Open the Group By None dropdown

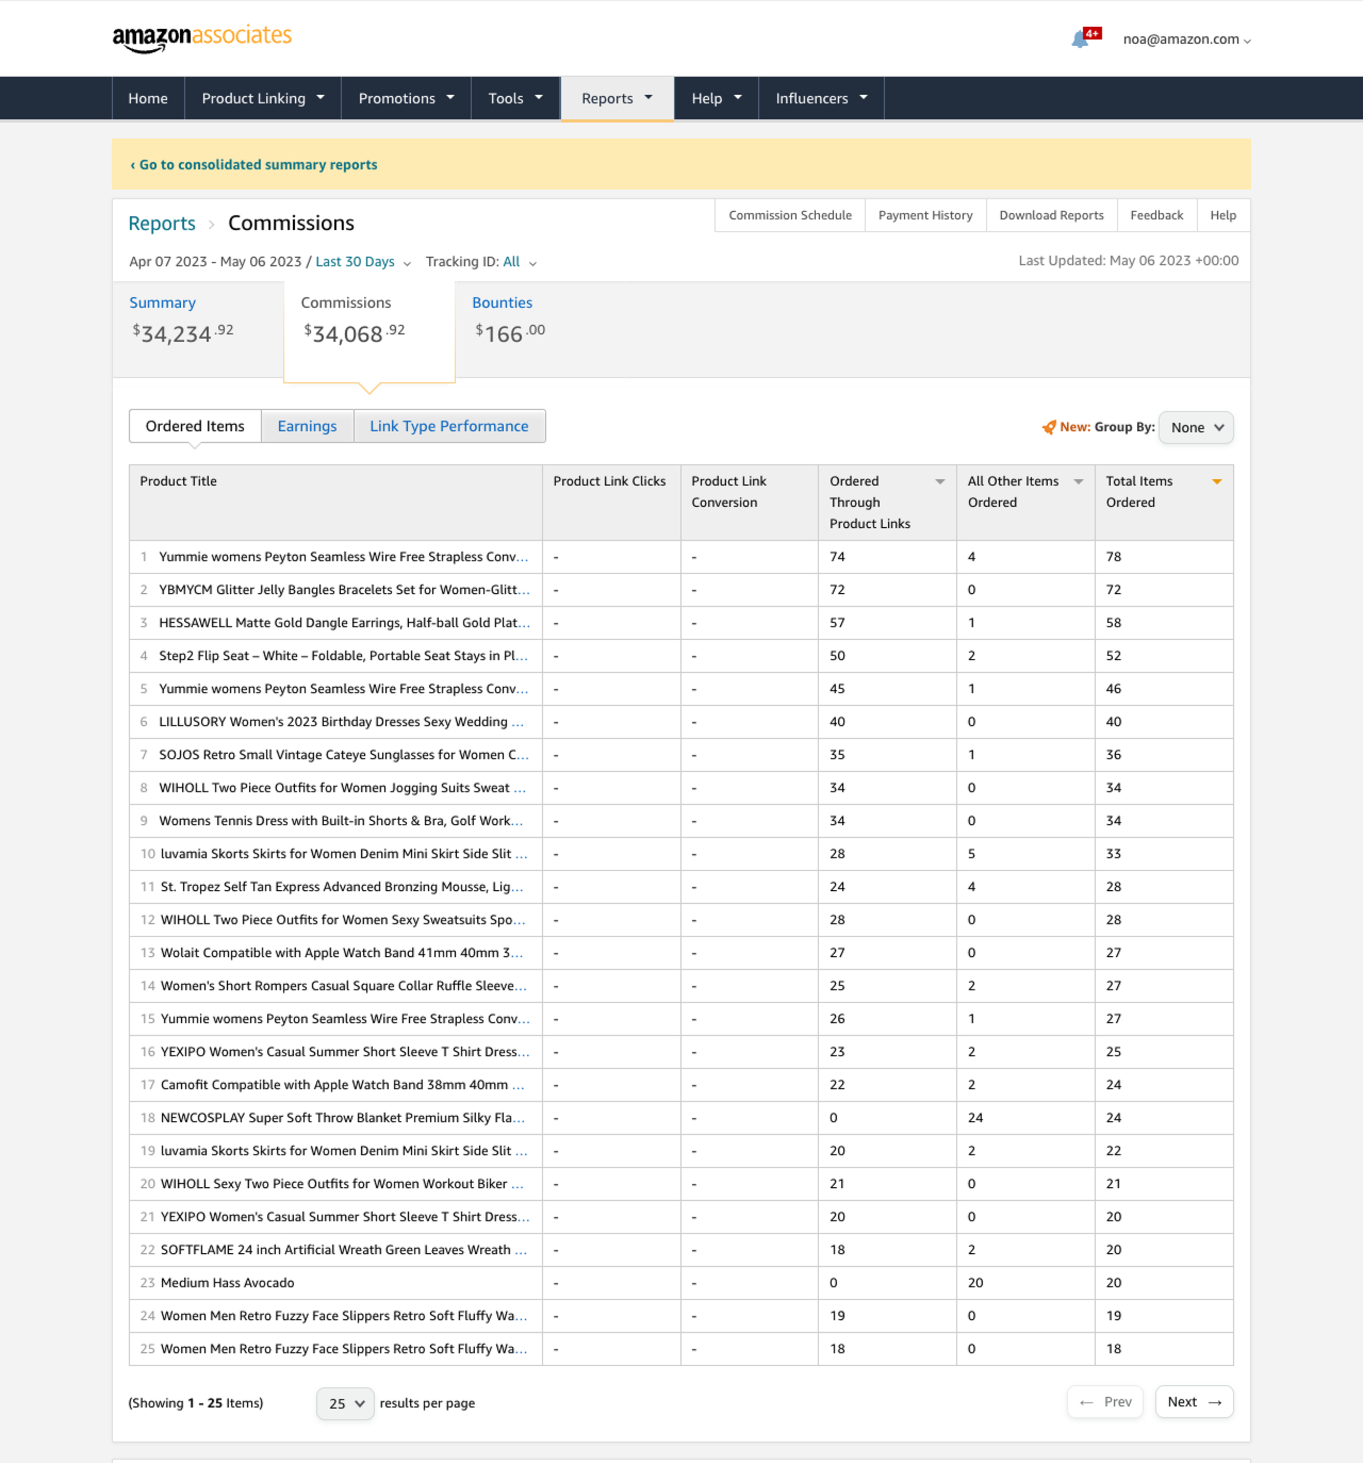1196,427
